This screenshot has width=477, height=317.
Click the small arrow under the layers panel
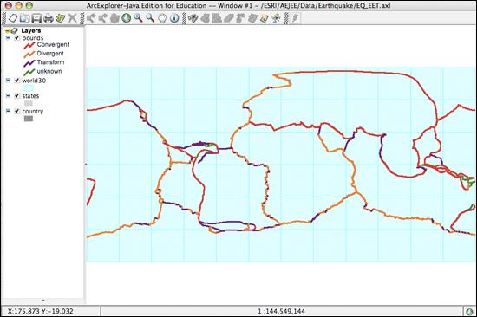43,301
